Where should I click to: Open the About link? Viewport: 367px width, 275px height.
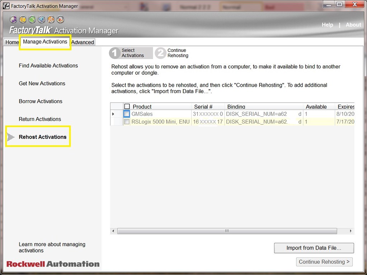click(x=353, y=25)
